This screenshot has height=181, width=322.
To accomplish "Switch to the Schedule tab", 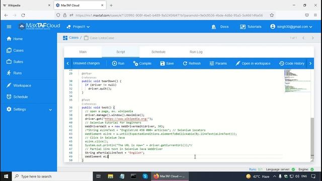I will click(x=158, y=52).
